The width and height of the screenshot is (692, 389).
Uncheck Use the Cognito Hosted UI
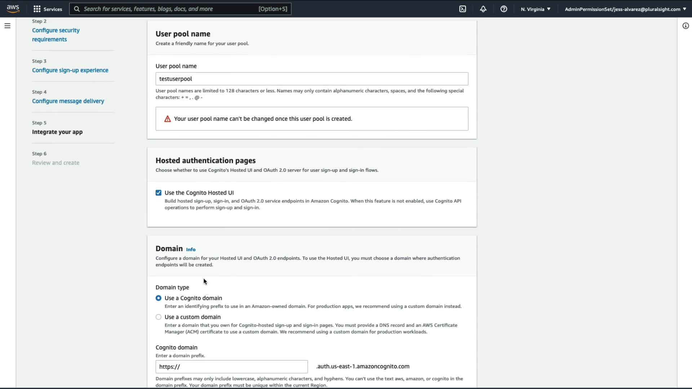point(159,193)
